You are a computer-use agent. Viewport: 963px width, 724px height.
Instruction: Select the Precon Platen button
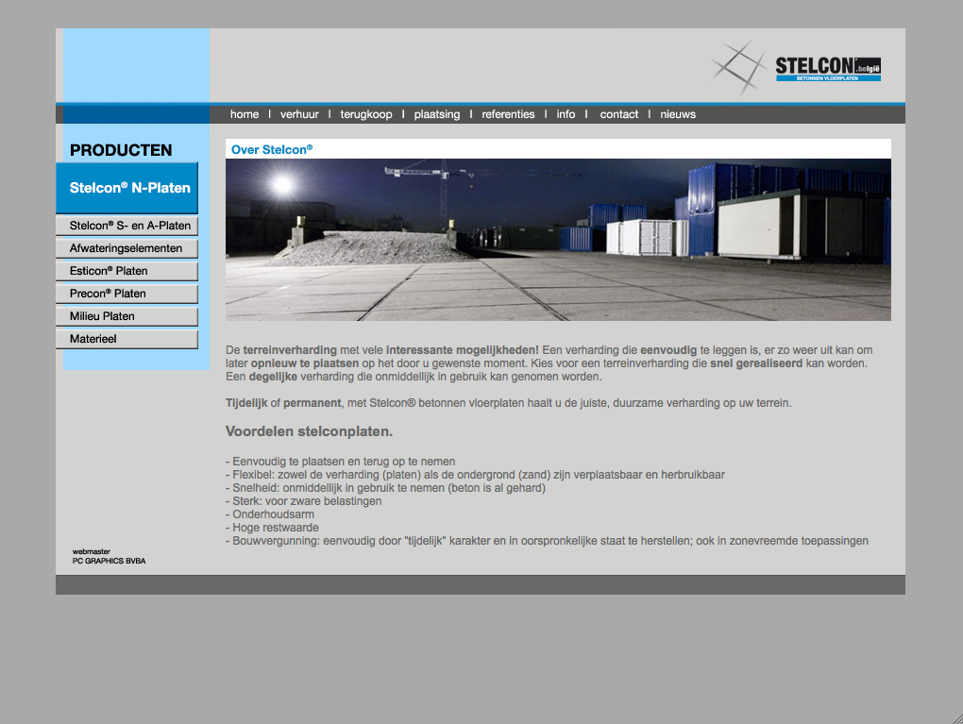coord(127,295)
